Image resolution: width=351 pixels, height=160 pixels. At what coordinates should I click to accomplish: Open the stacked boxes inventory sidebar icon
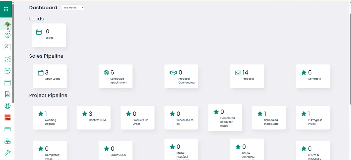pos(7,141)
